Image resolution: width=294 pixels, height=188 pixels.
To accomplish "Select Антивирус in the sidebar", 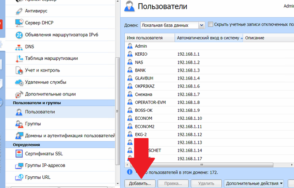I will tap(36, 11).
